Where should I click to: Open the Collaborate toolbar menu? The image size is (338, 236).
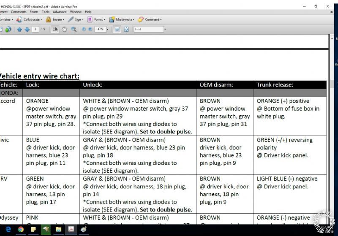29,19
